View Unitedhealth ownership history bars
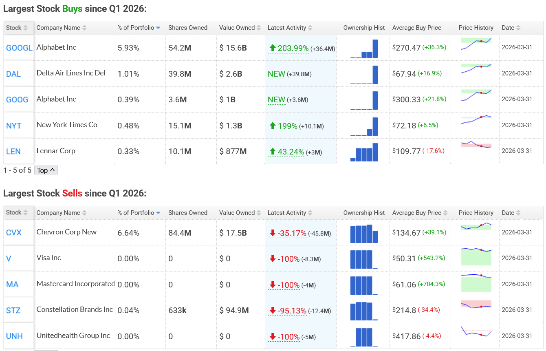Image resolution: width=546 pixels, height=351 pixels. point(364,337)
